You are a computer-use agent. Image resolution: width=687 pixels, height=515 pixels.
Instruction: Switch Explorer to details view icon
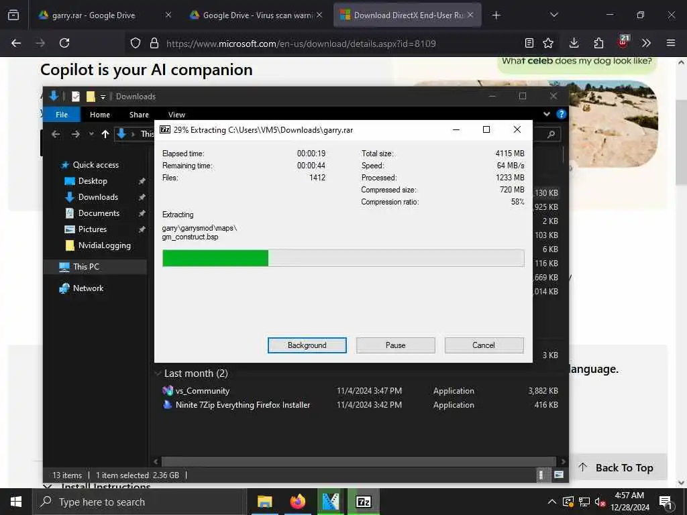[541, 475]
